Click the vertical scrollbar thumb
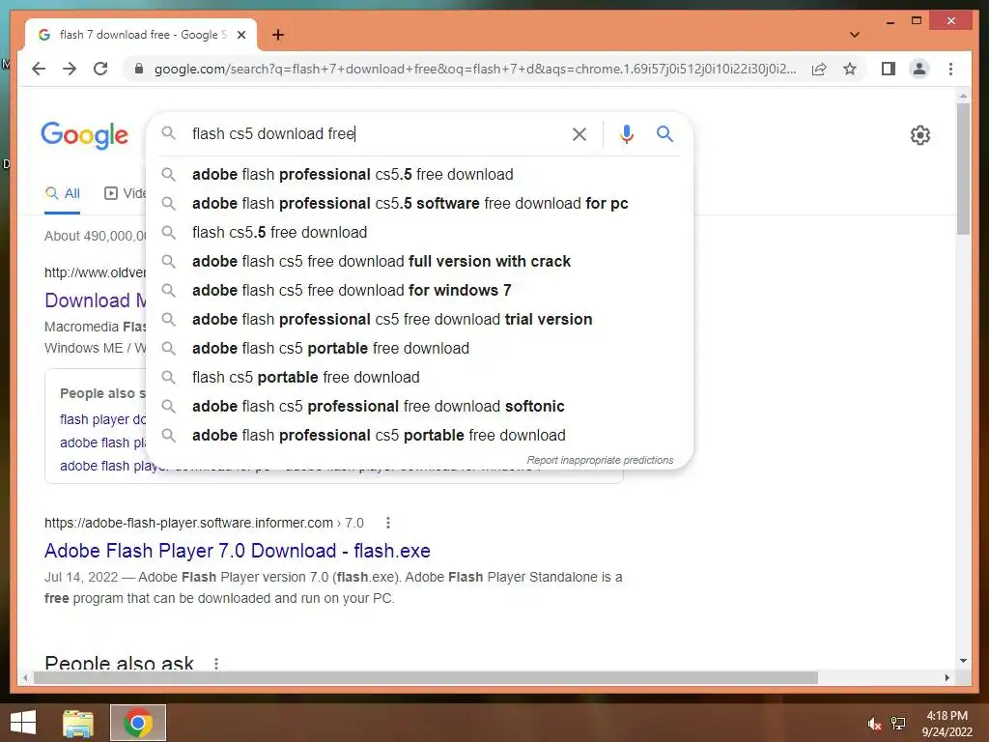 tap(963, 168)
